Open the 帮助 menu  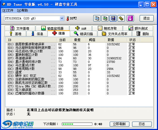point(22,11)
